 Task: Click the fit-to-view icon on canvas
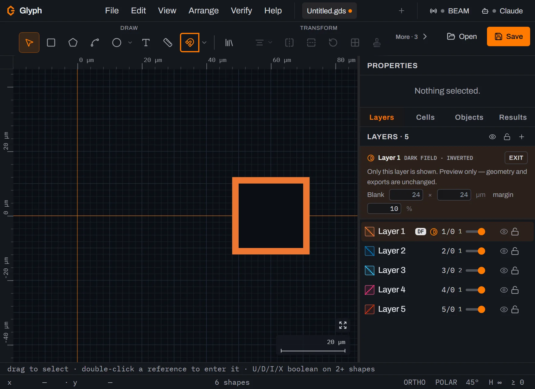(x=343, y=325)
